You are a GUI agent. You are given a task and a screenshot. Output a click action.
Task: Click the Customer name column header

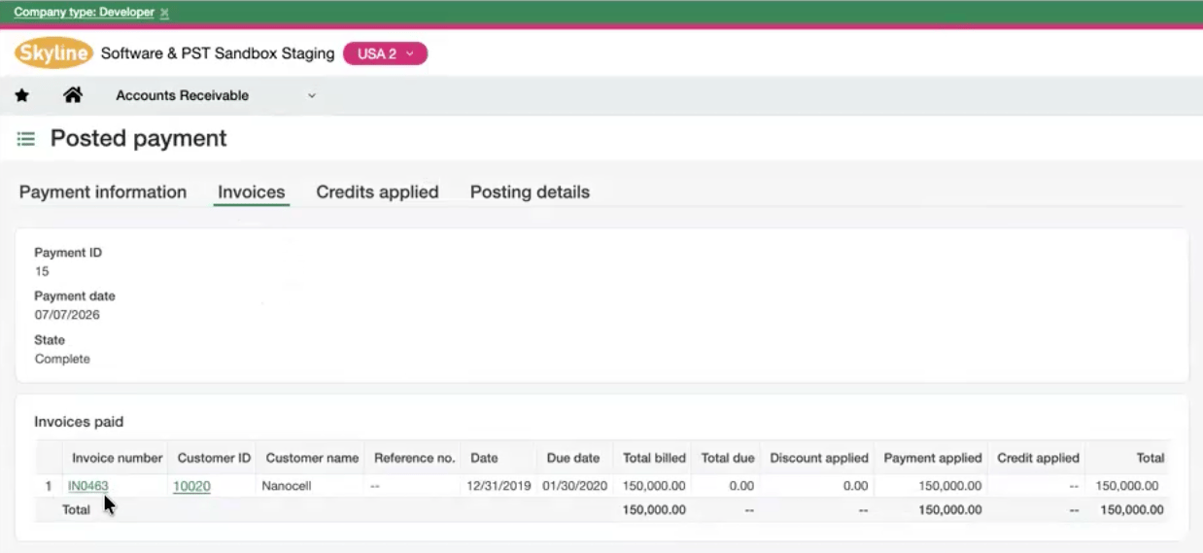pyautogui.click(x=312, y=458)
